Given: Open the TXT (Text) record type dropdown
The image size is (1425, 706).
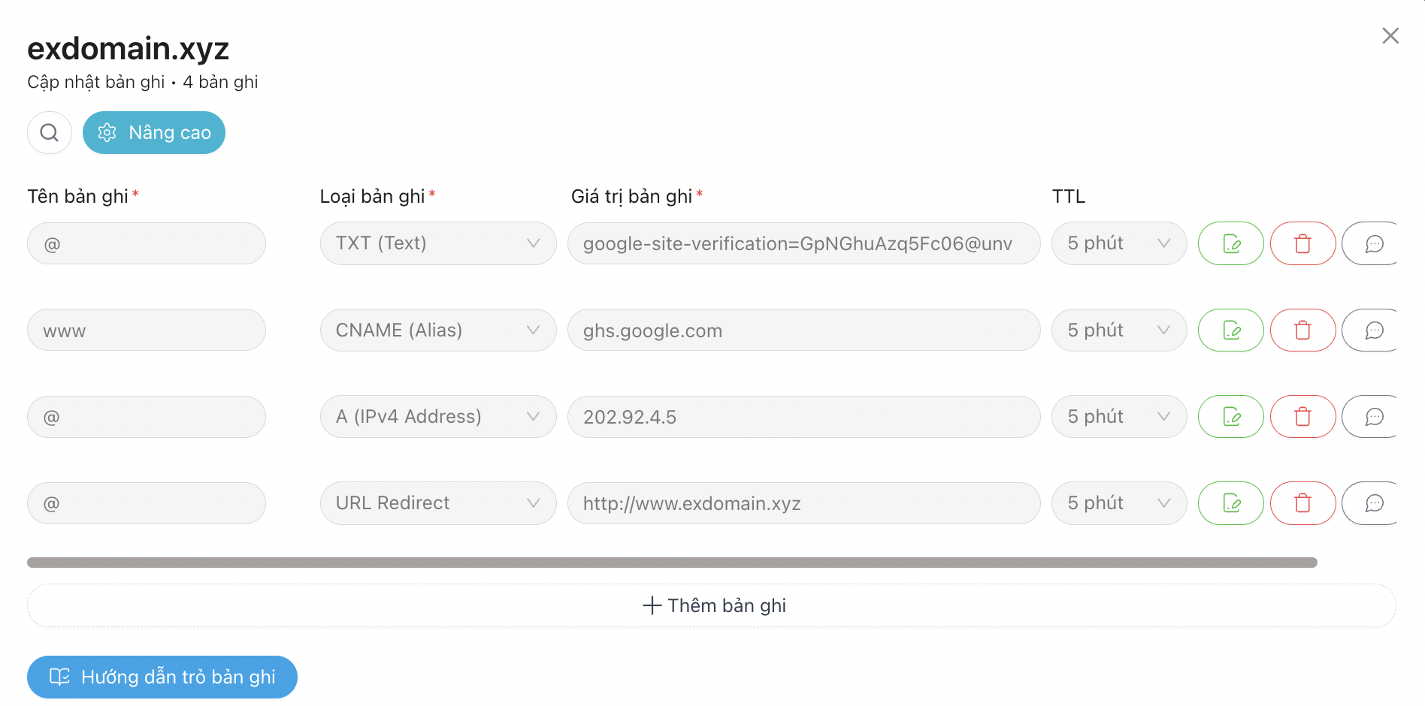Looking at the screenshot, I should point(438,243).
